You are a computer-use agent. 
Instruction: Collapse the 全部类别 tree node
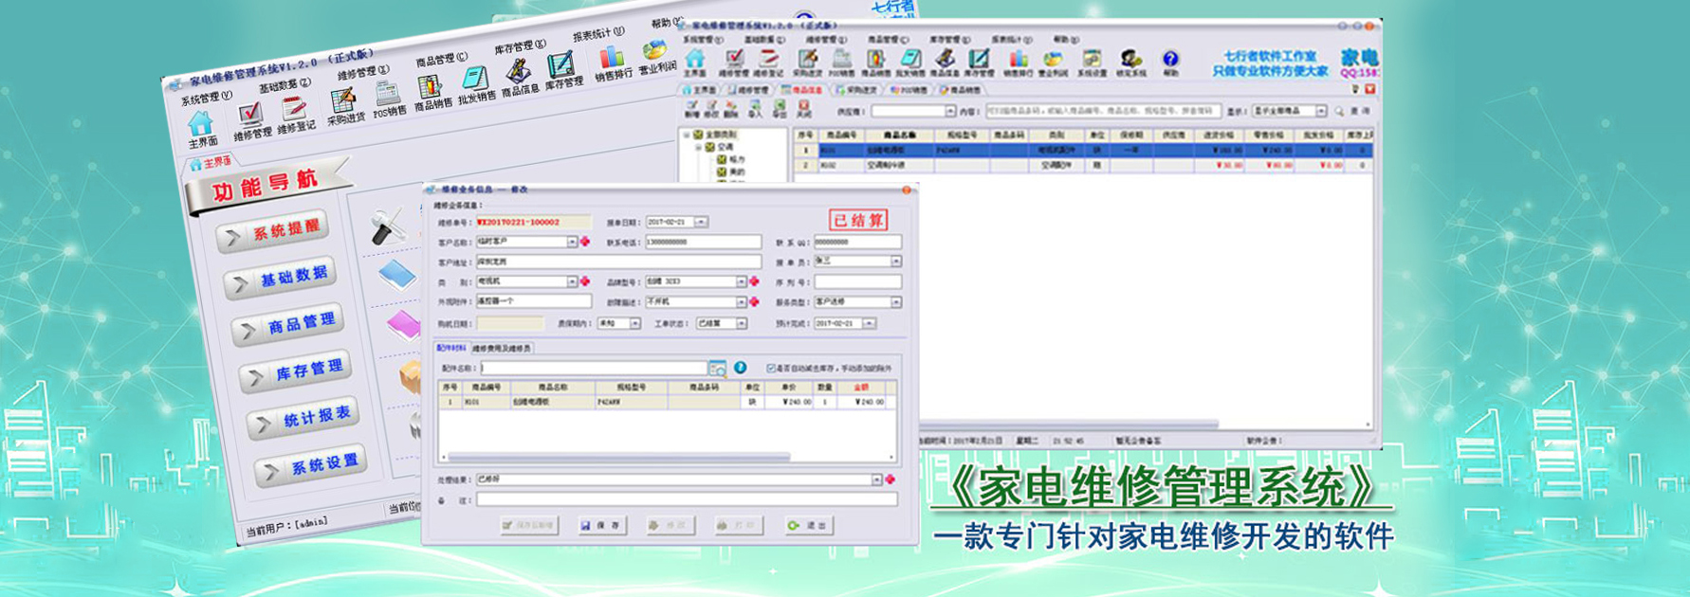coord(687,136)
